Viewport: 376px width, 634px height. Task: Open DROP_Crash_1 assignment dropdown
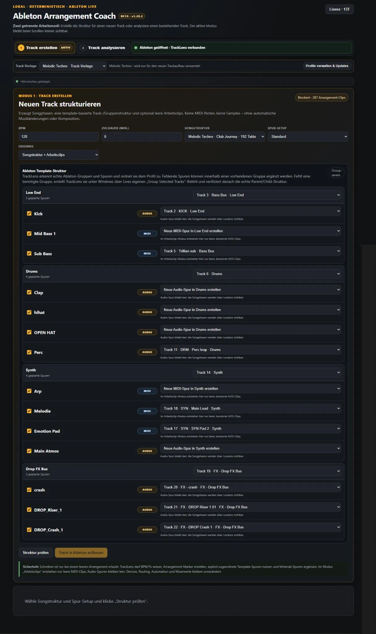[x=251, y=527]
